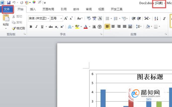Apply red font color
The width and height of the screenshot is (172, 107).
click(86, 27)
